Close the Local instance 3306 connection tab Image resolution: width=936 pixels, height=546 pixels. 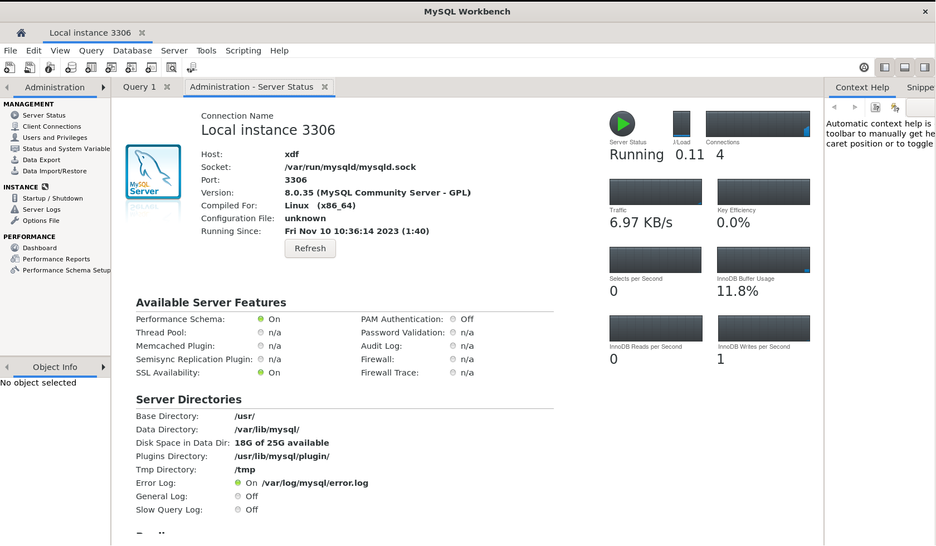(x=142, y=33)
